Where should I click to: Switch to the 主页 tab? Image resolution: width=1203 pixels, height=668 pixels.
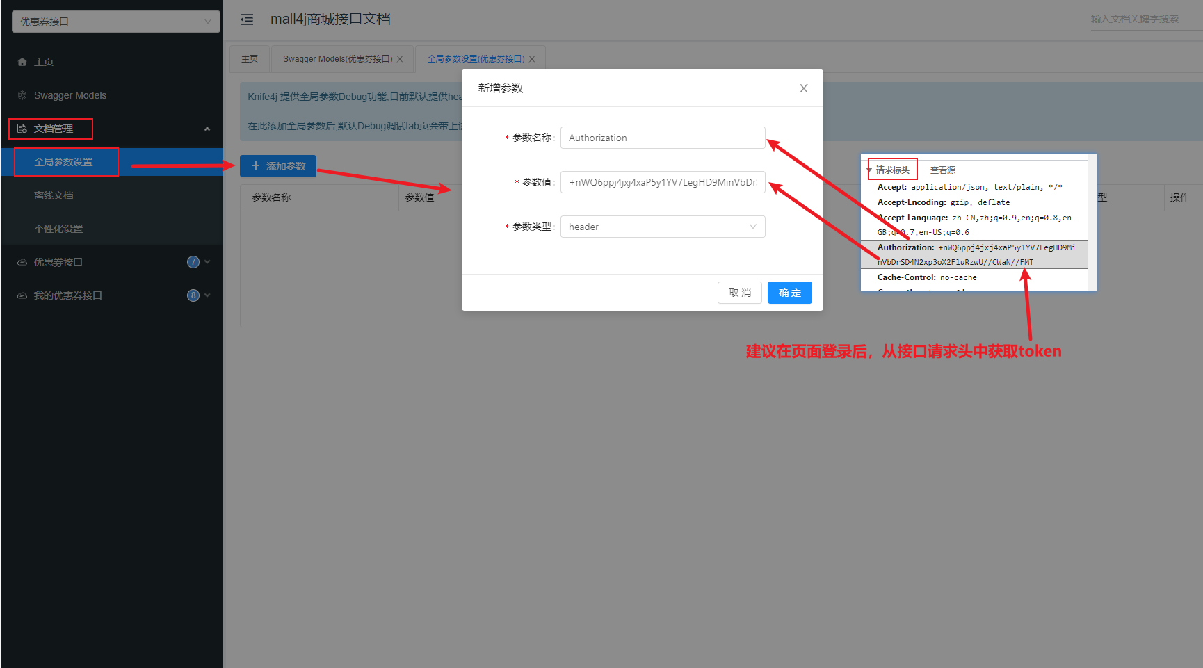[x=250, y=59]
